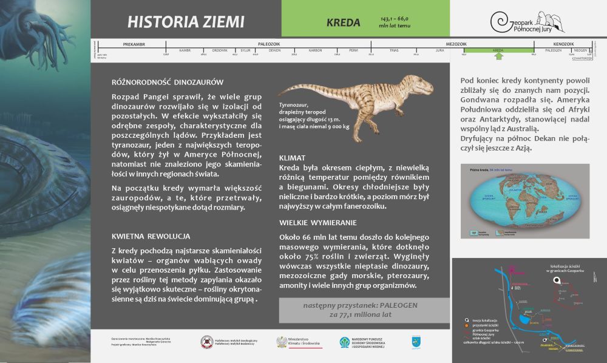Open 'lokalizacja ścieżki w granicach Geoparku' link
Image resolution: width=607 pixels, height=363 pixels.
[x=565, y=268]
